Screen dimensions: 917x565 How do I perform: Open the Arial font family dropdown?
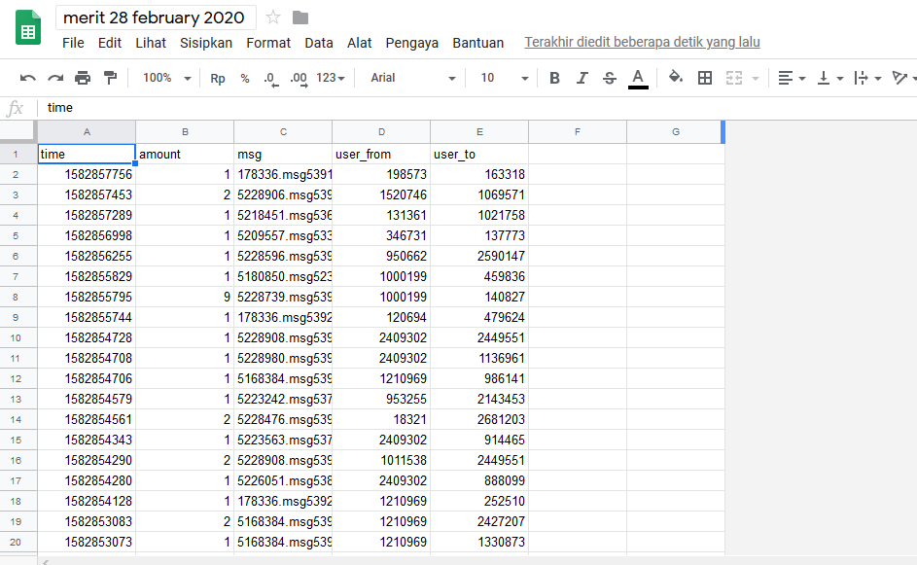(413, 78)
